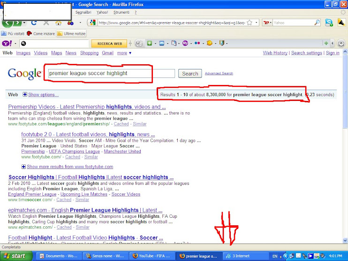
Task: Click the page vertical scrollbar down arrow
Action: coord(345,240)
